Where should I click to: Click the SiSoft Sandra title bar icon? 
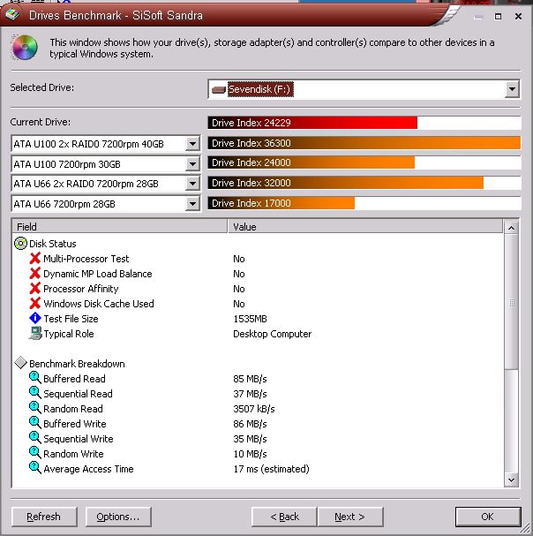(x=11, y=15)
